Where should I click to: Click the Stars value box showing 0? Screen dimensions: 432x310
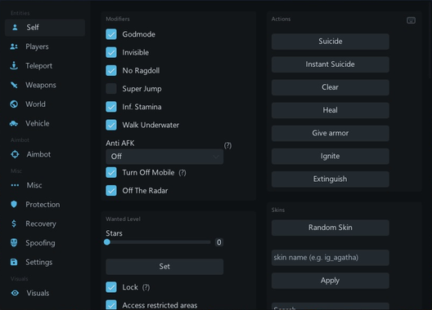click(x=219, y=242)
